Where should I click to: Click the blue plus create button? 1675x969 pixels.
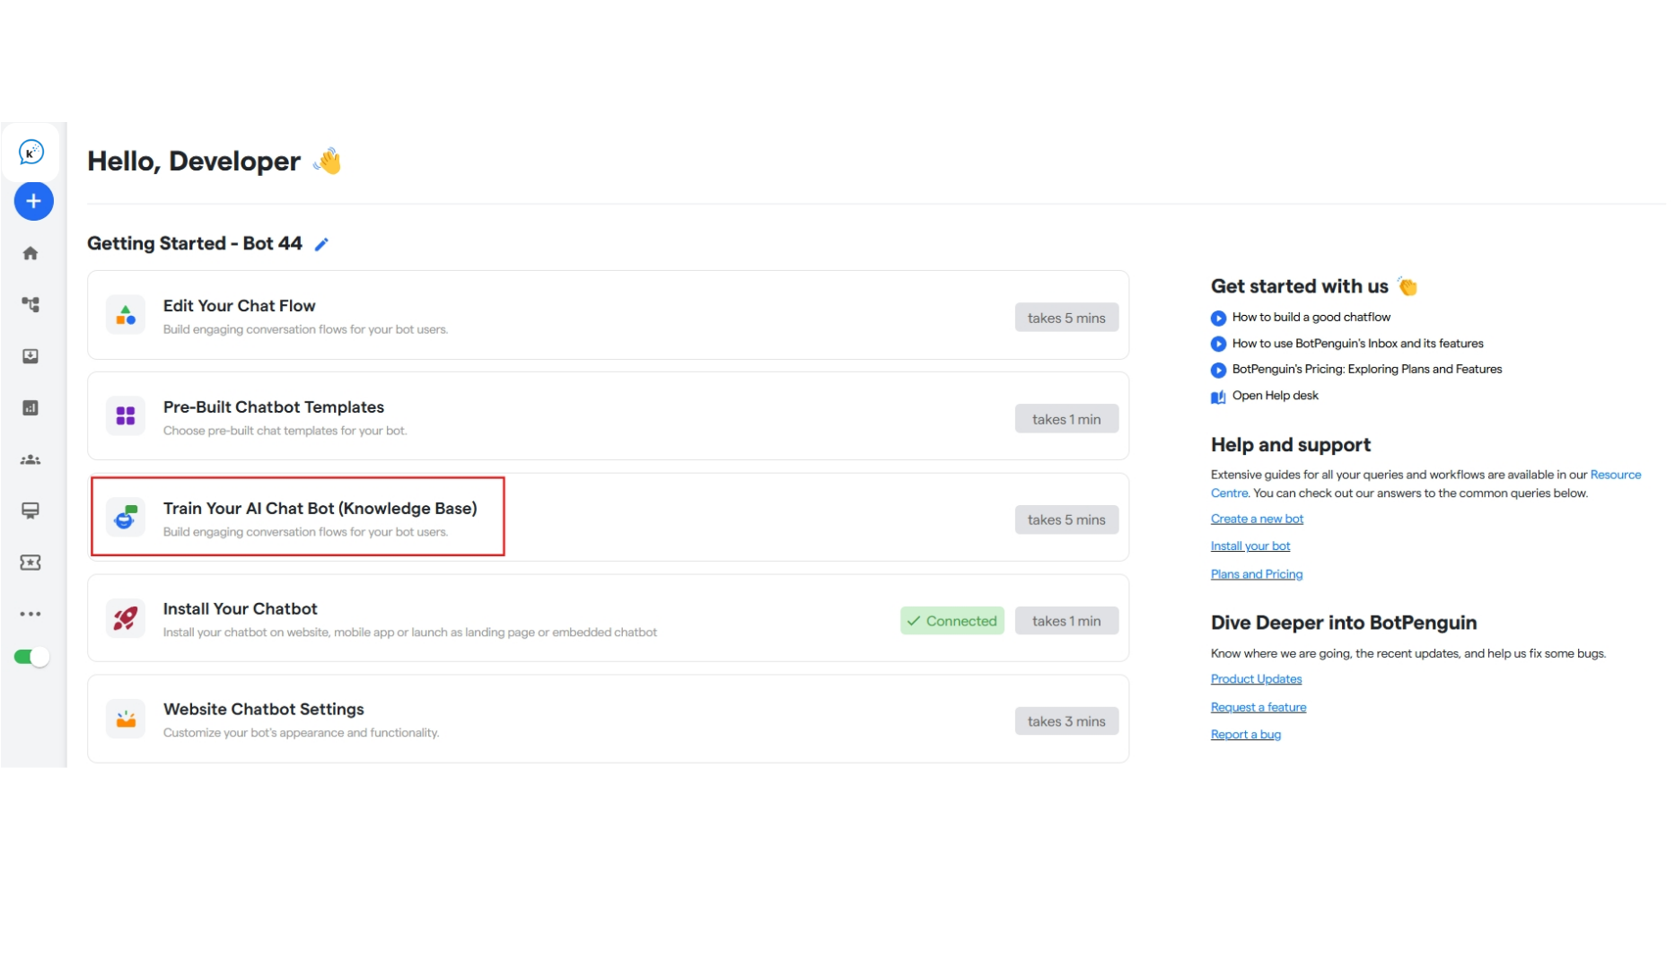tap(33, 201)
